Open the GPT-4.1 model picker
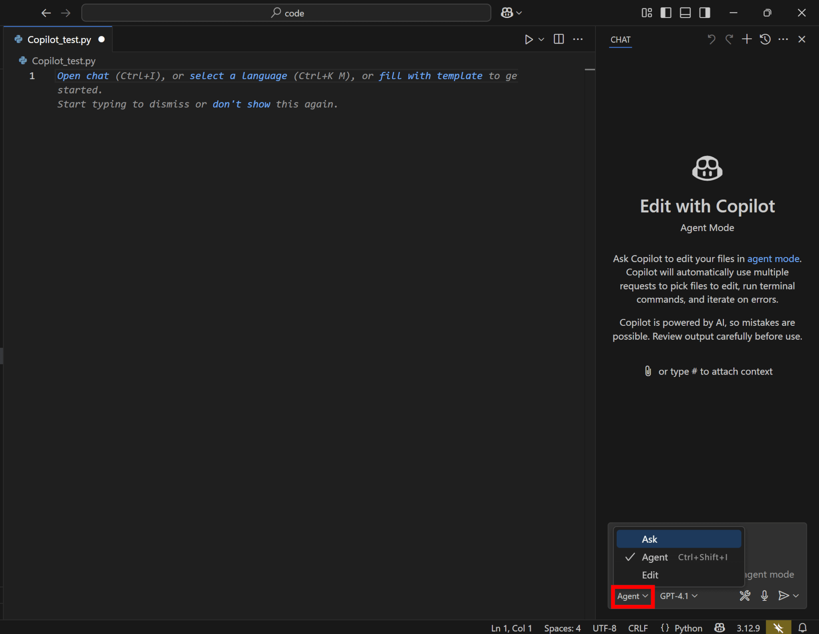This screenshot has height=634, width=819. coord(679,596)
